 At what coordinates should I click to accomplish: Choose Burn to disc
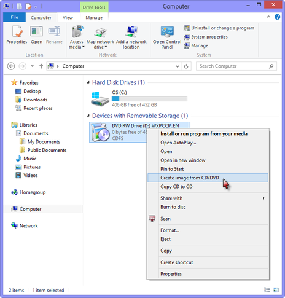pyautogui.click(x=208, y=207)
